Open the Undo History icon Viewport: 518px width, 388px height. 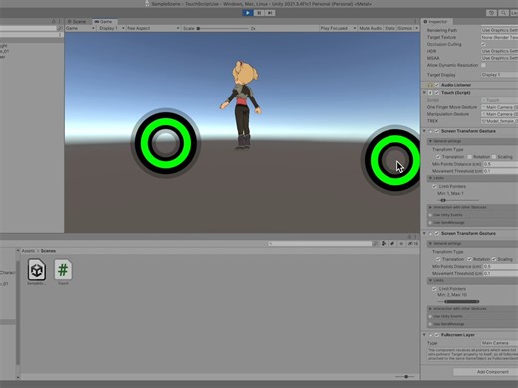click(x=491, y=13)
